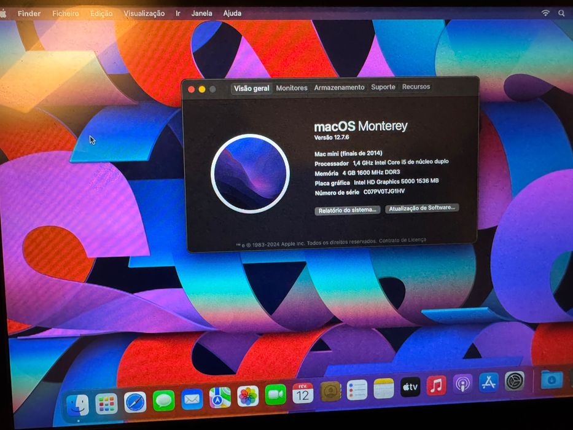This screenshot has height=430, width=573.
Task: Open the Janela menu
Action: tap(201, 13)
